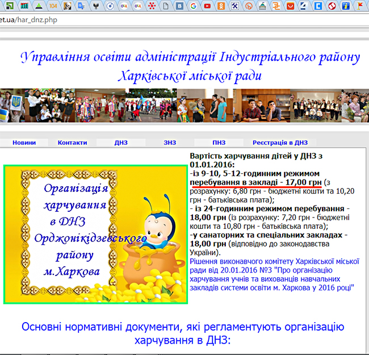Open the orange circled b icon tab
The image size is (369, 355).
click(x=249, y=6)
